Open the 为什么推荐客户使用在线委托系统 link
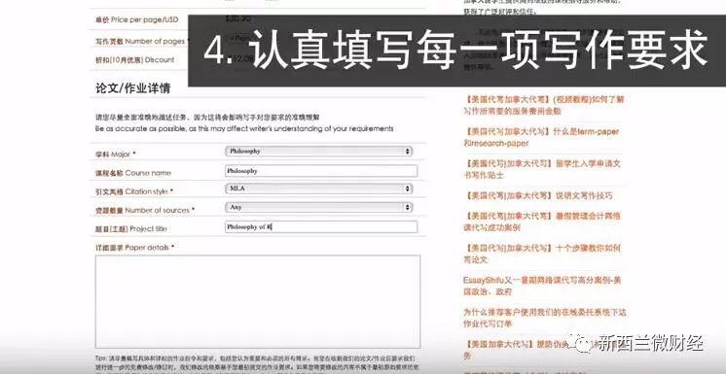The image size is (726, 374). point(545,318)
